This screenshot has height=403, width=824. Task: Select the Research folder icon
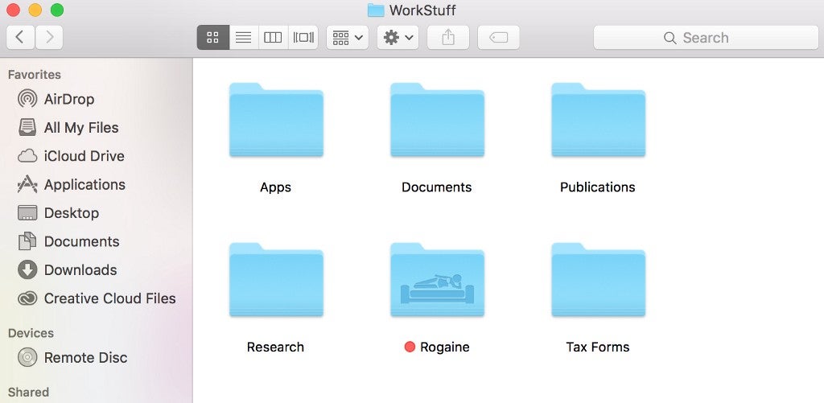pos(276,280)
